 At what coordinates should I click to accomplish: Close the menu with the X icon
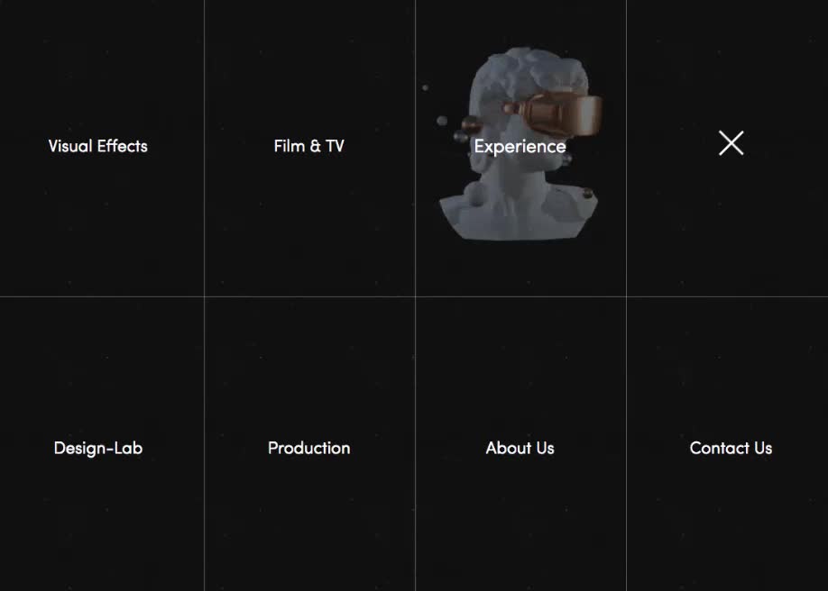731,143
